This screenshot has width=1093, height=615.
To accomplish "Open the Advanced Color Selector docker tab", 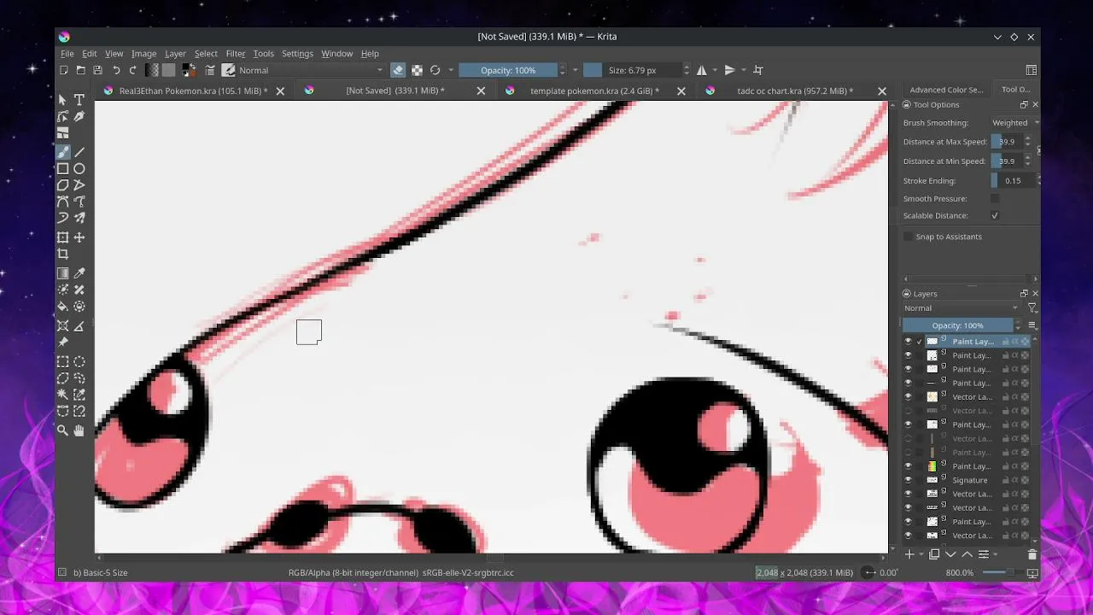I will (x=946, y=90).
